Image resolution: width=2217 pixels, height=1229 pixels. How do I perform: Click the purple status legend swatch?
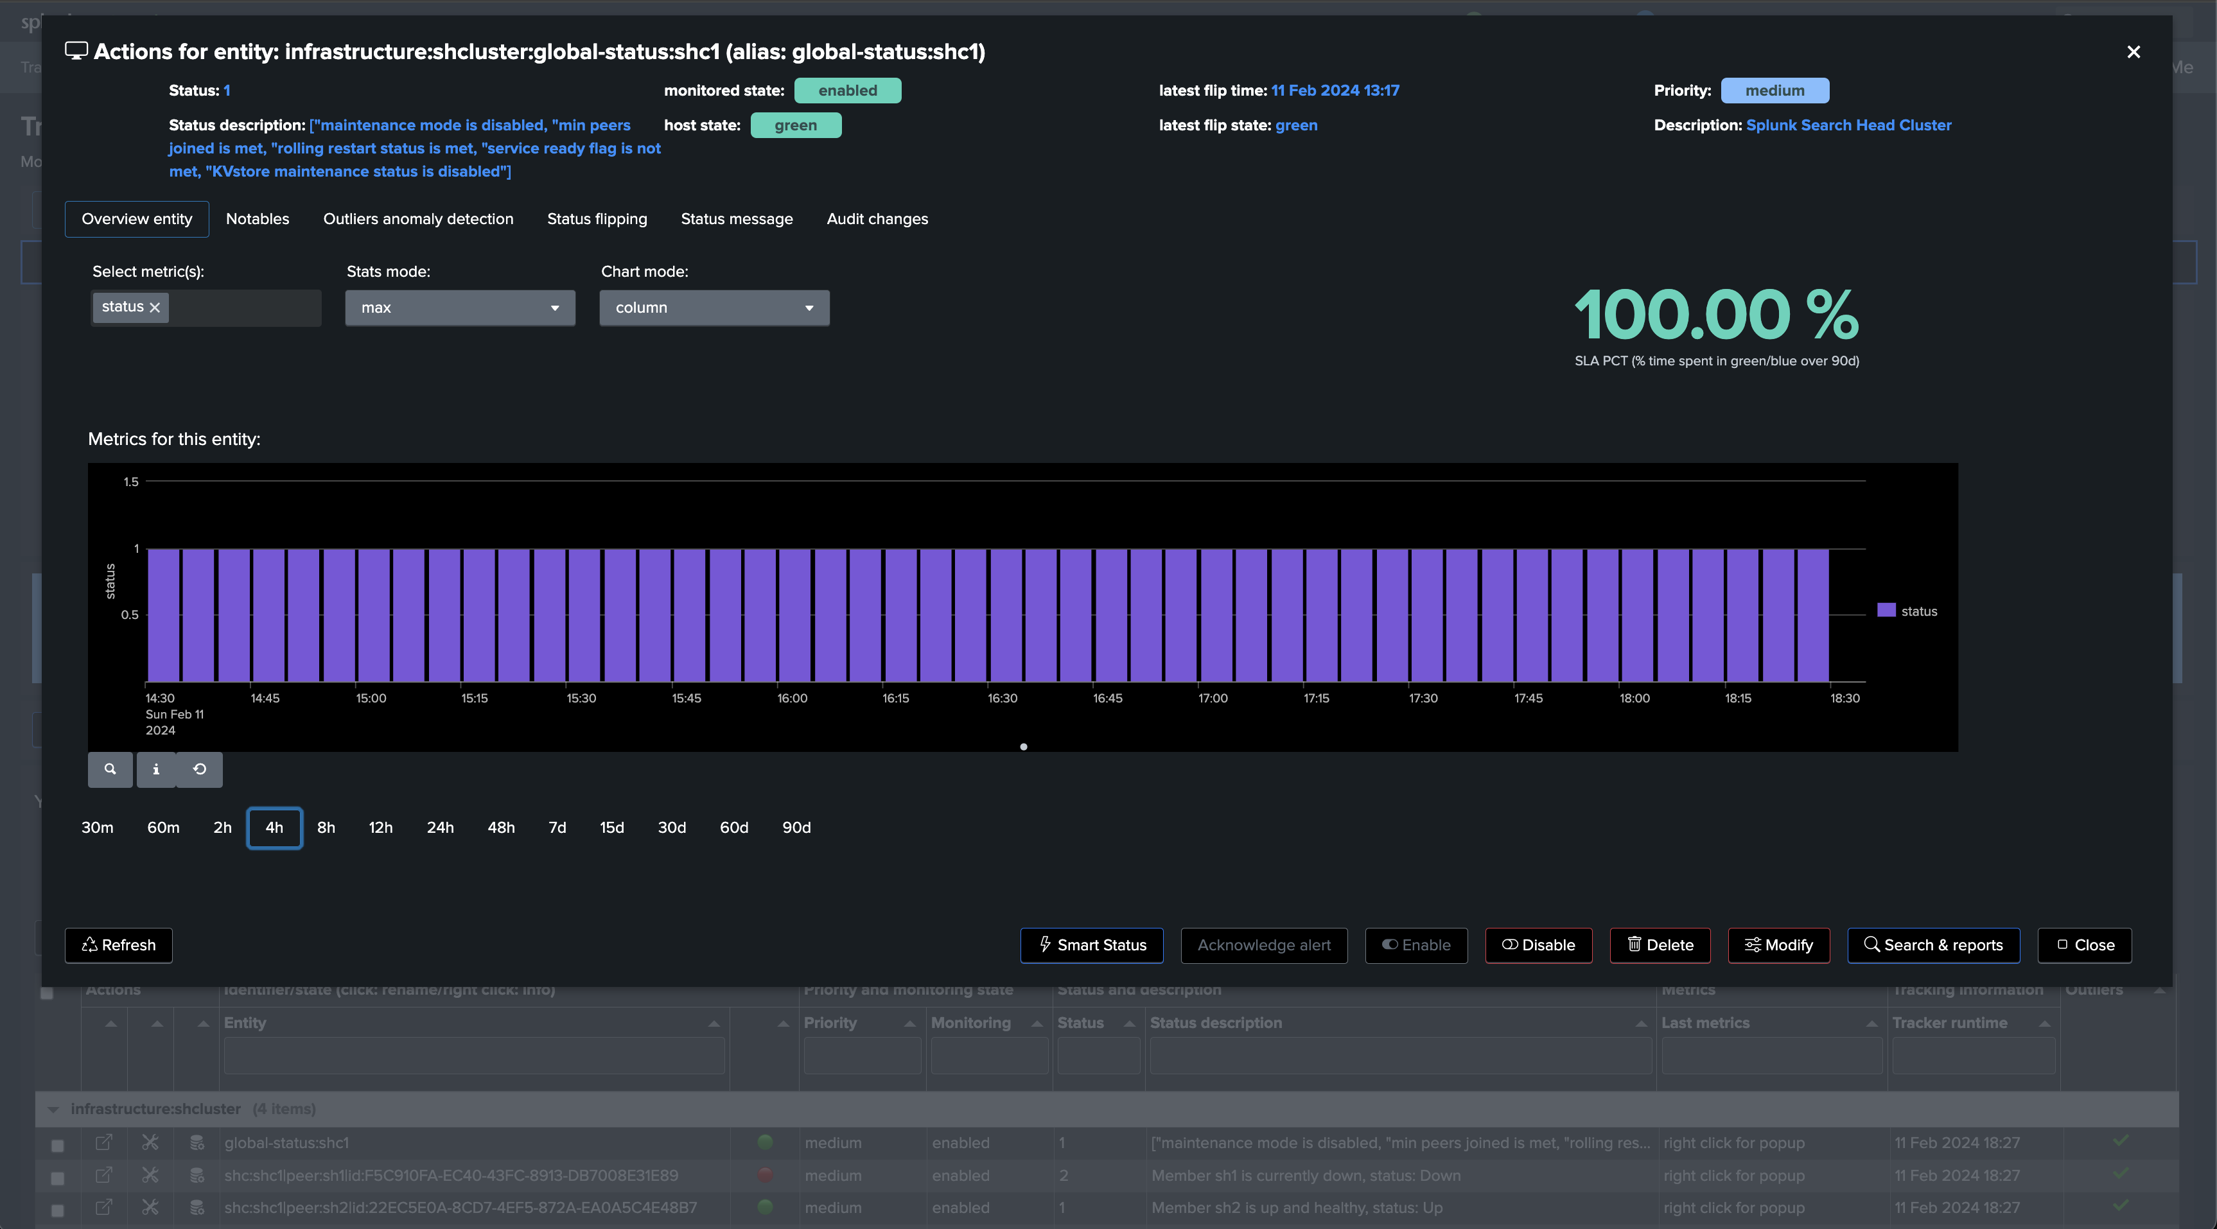tap(1886, 610)
